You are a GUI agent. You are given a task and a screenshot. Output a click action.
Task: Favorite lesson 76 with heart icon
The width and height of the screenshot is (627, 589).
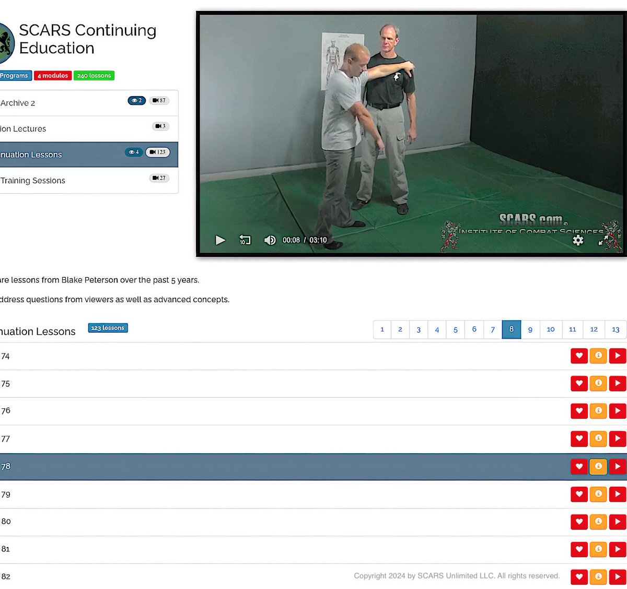click(x=579, y=411)
